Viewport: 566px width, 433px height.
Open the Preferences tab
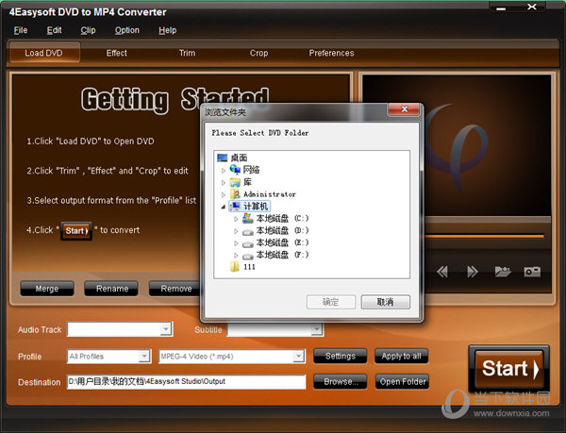pyautogui.click(x=331, y=53)
